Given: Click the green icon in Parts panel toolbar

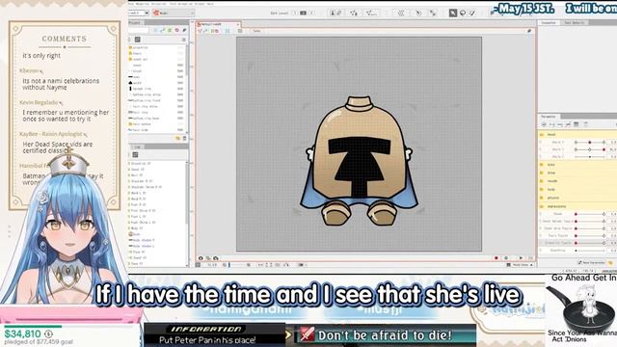Looking at the screenshot, I should pos(170,30).
